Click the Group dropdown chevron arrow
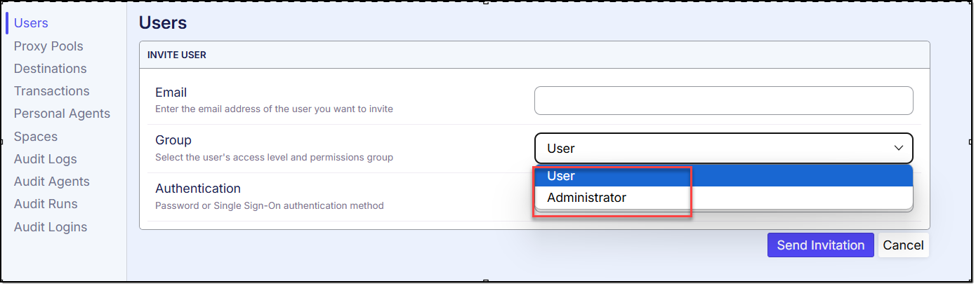The image size is (976, 286). [x=898, y=149]
